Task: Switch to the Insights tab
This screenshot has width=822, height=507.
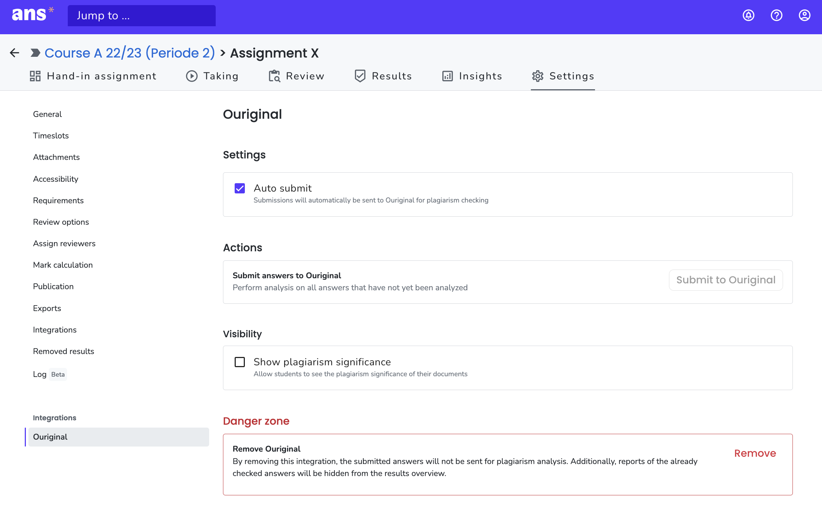Action: (472, 76)
